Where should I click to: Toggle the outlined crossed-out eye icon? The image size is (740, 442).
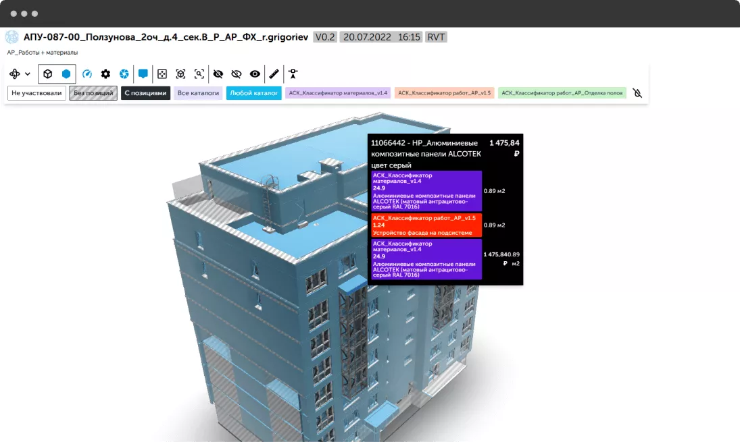point(237,74)
